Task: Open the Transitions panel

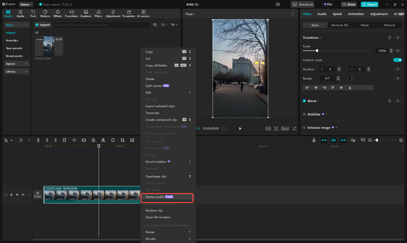Action: point(71,13)
